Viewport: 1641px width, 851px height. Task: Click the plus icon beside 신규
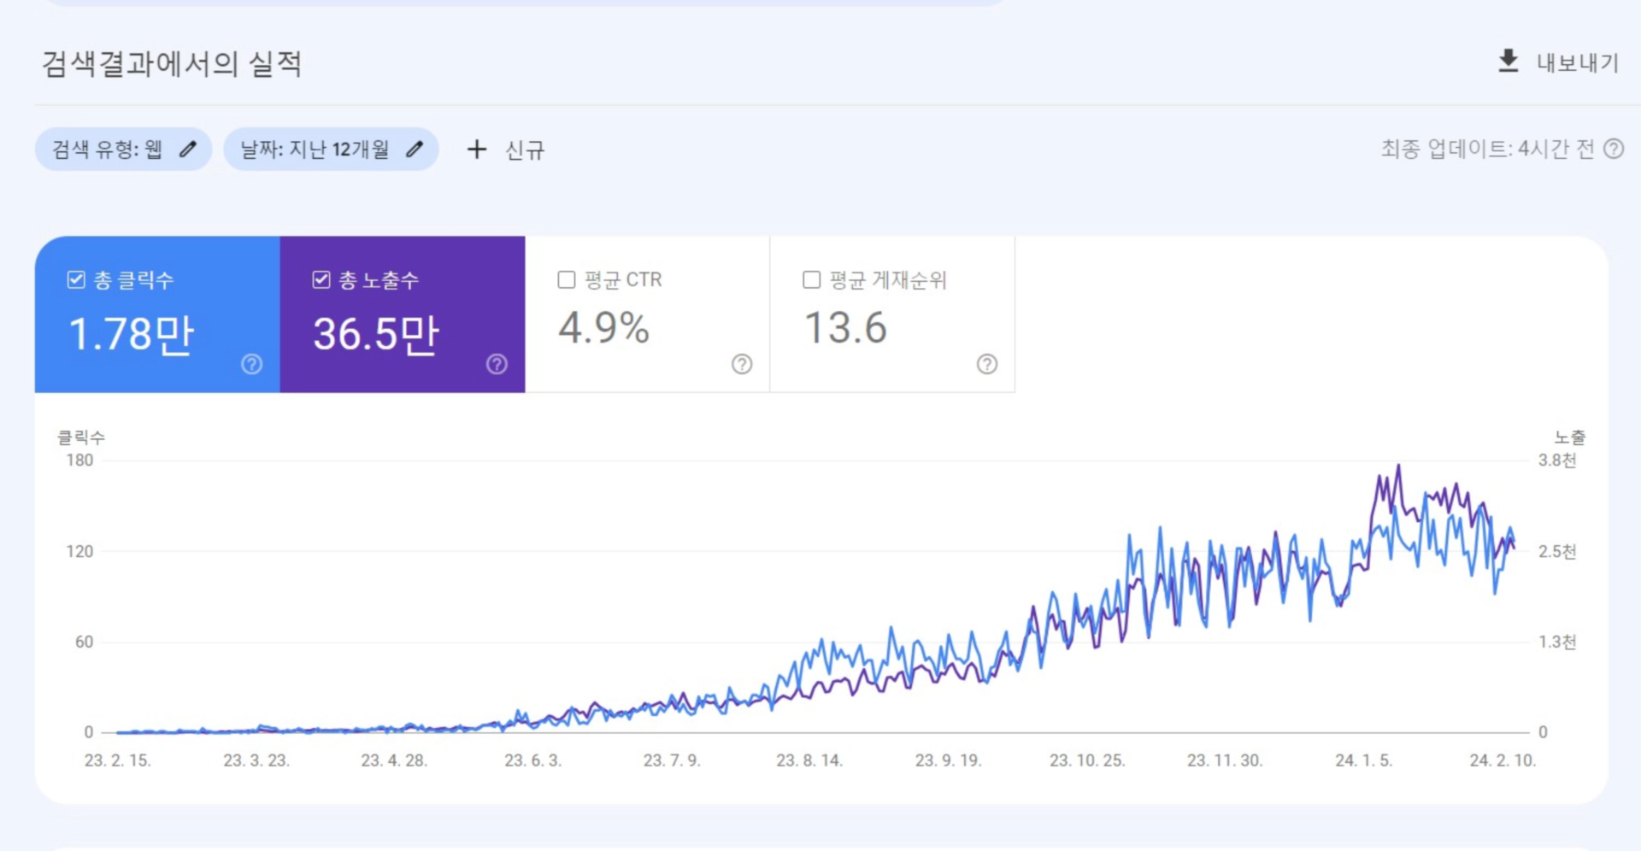[x=476, y=150]
